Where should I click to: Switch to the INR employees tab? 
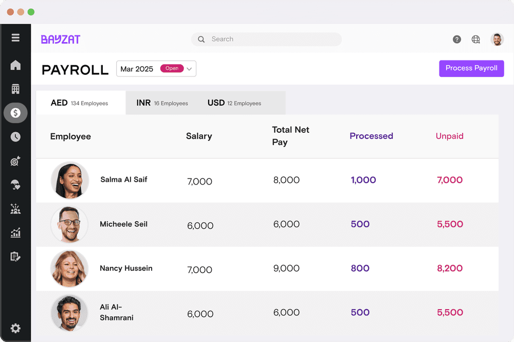click(x=162, y=103)
